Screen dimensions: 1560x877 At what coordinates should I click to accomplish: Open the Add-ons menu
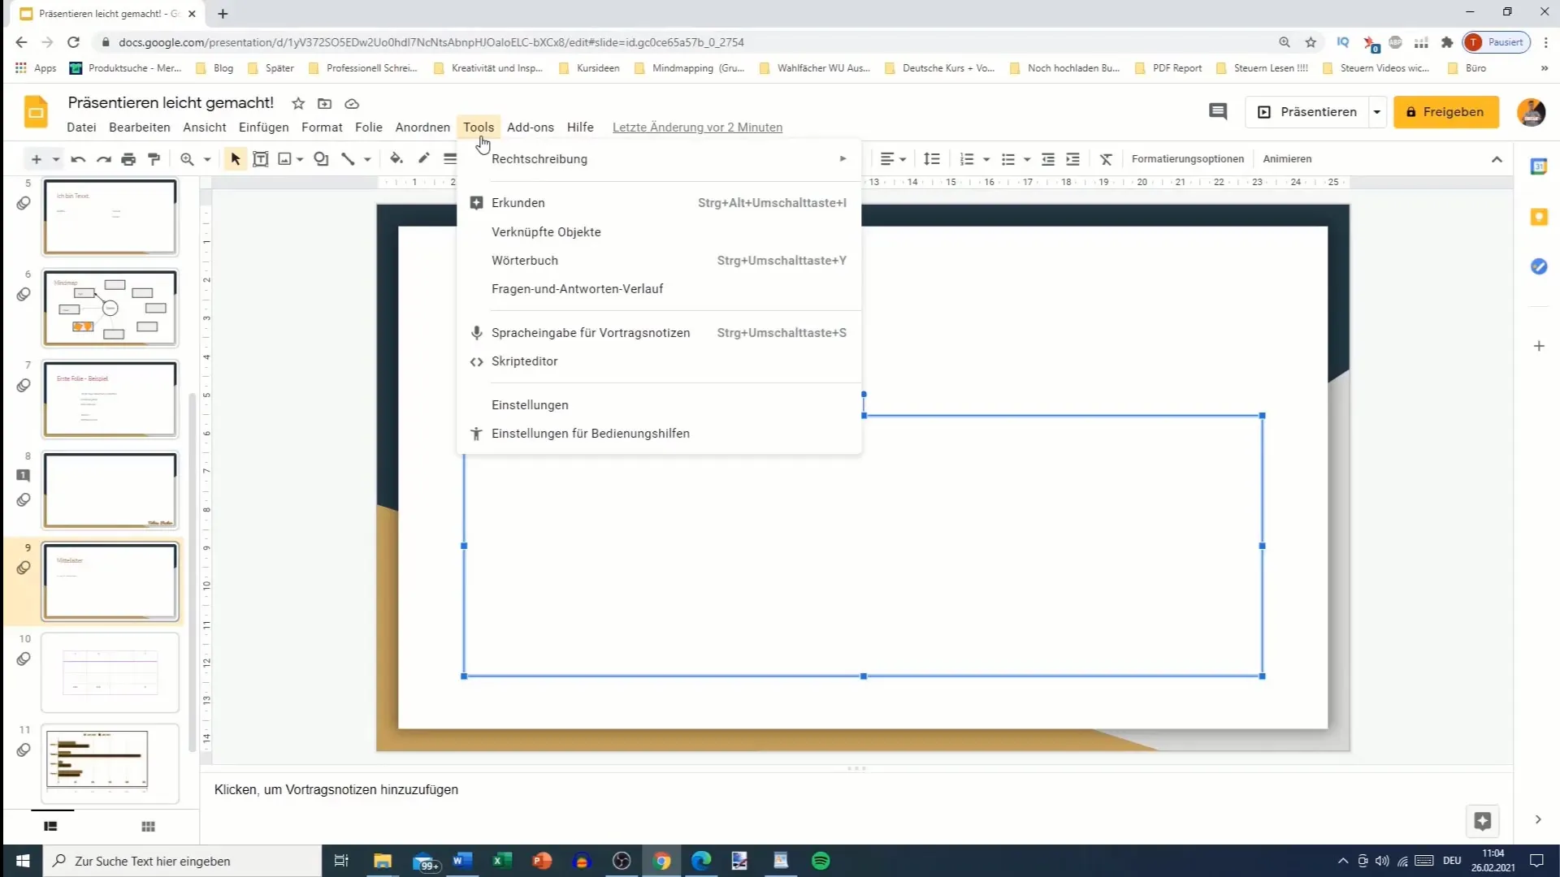coord(530,127)
